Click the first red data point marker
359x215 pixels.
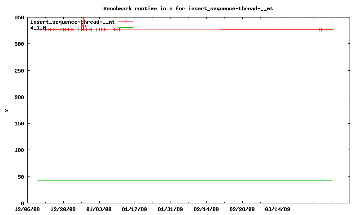pos(38,30)
